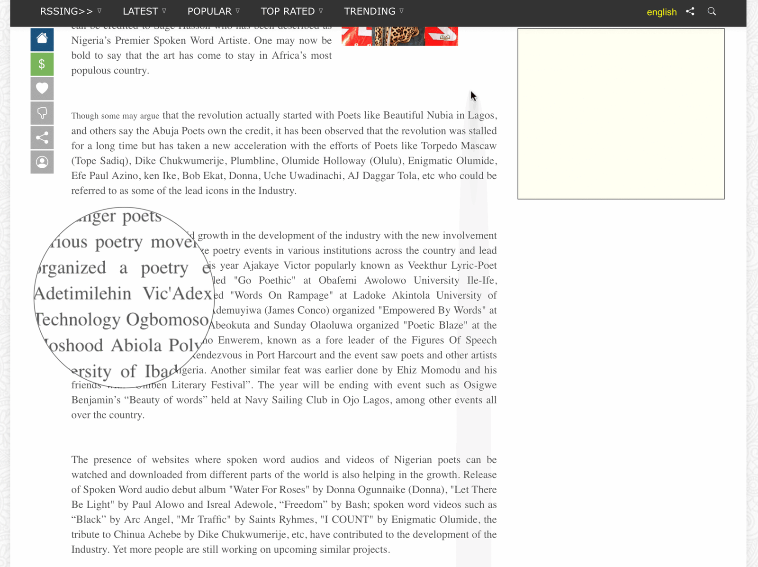Select the TRENDING menu item
The image size is (758, 567).
pyautogui.click(x=370, y=11)
